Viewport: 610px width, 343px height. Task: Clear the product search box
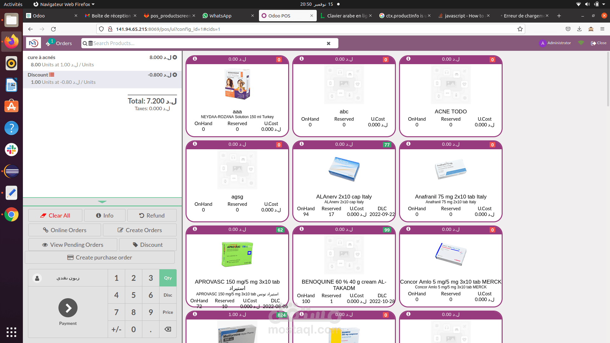[329, 44]
